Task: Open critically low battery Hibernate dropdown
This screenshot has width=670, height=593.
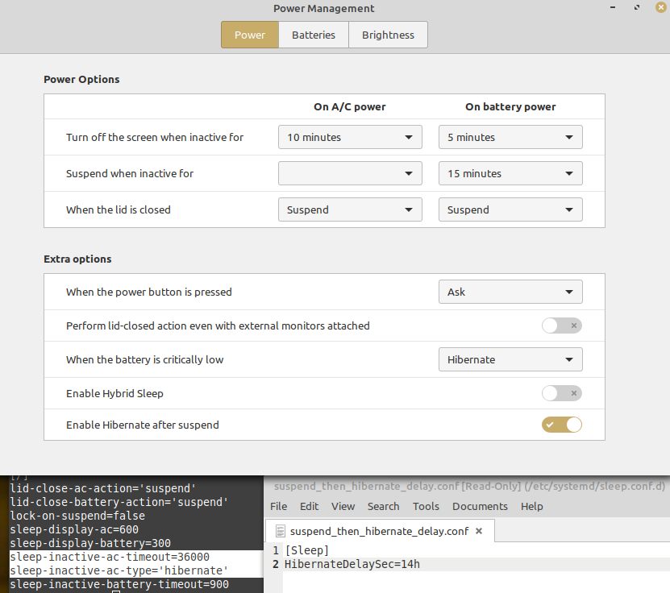Action: [510, 359]
